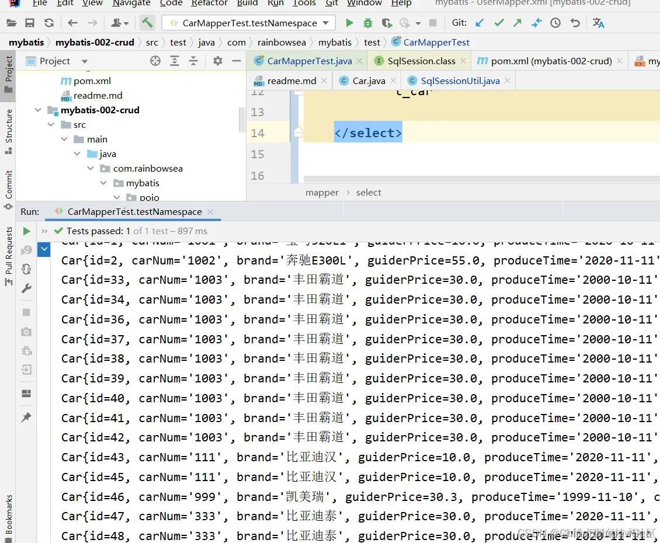The image size is (660, 543).
Task: Pin the Run tab
Action: click(26, 417)
